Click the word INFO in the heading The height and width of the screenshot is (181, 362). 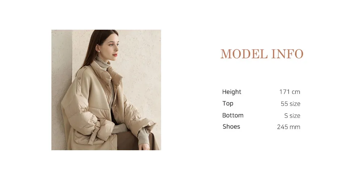pyautogui.click(x=287, y=54)
